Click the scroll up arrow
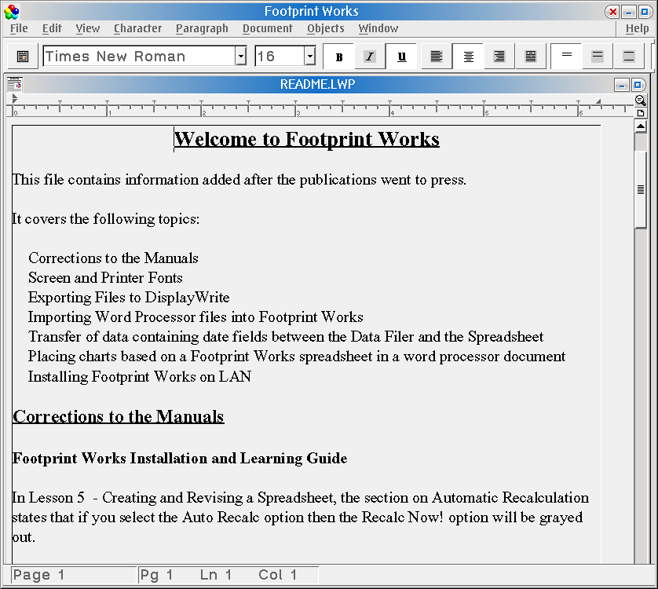 pyautogui.click(x=641, y=126)
